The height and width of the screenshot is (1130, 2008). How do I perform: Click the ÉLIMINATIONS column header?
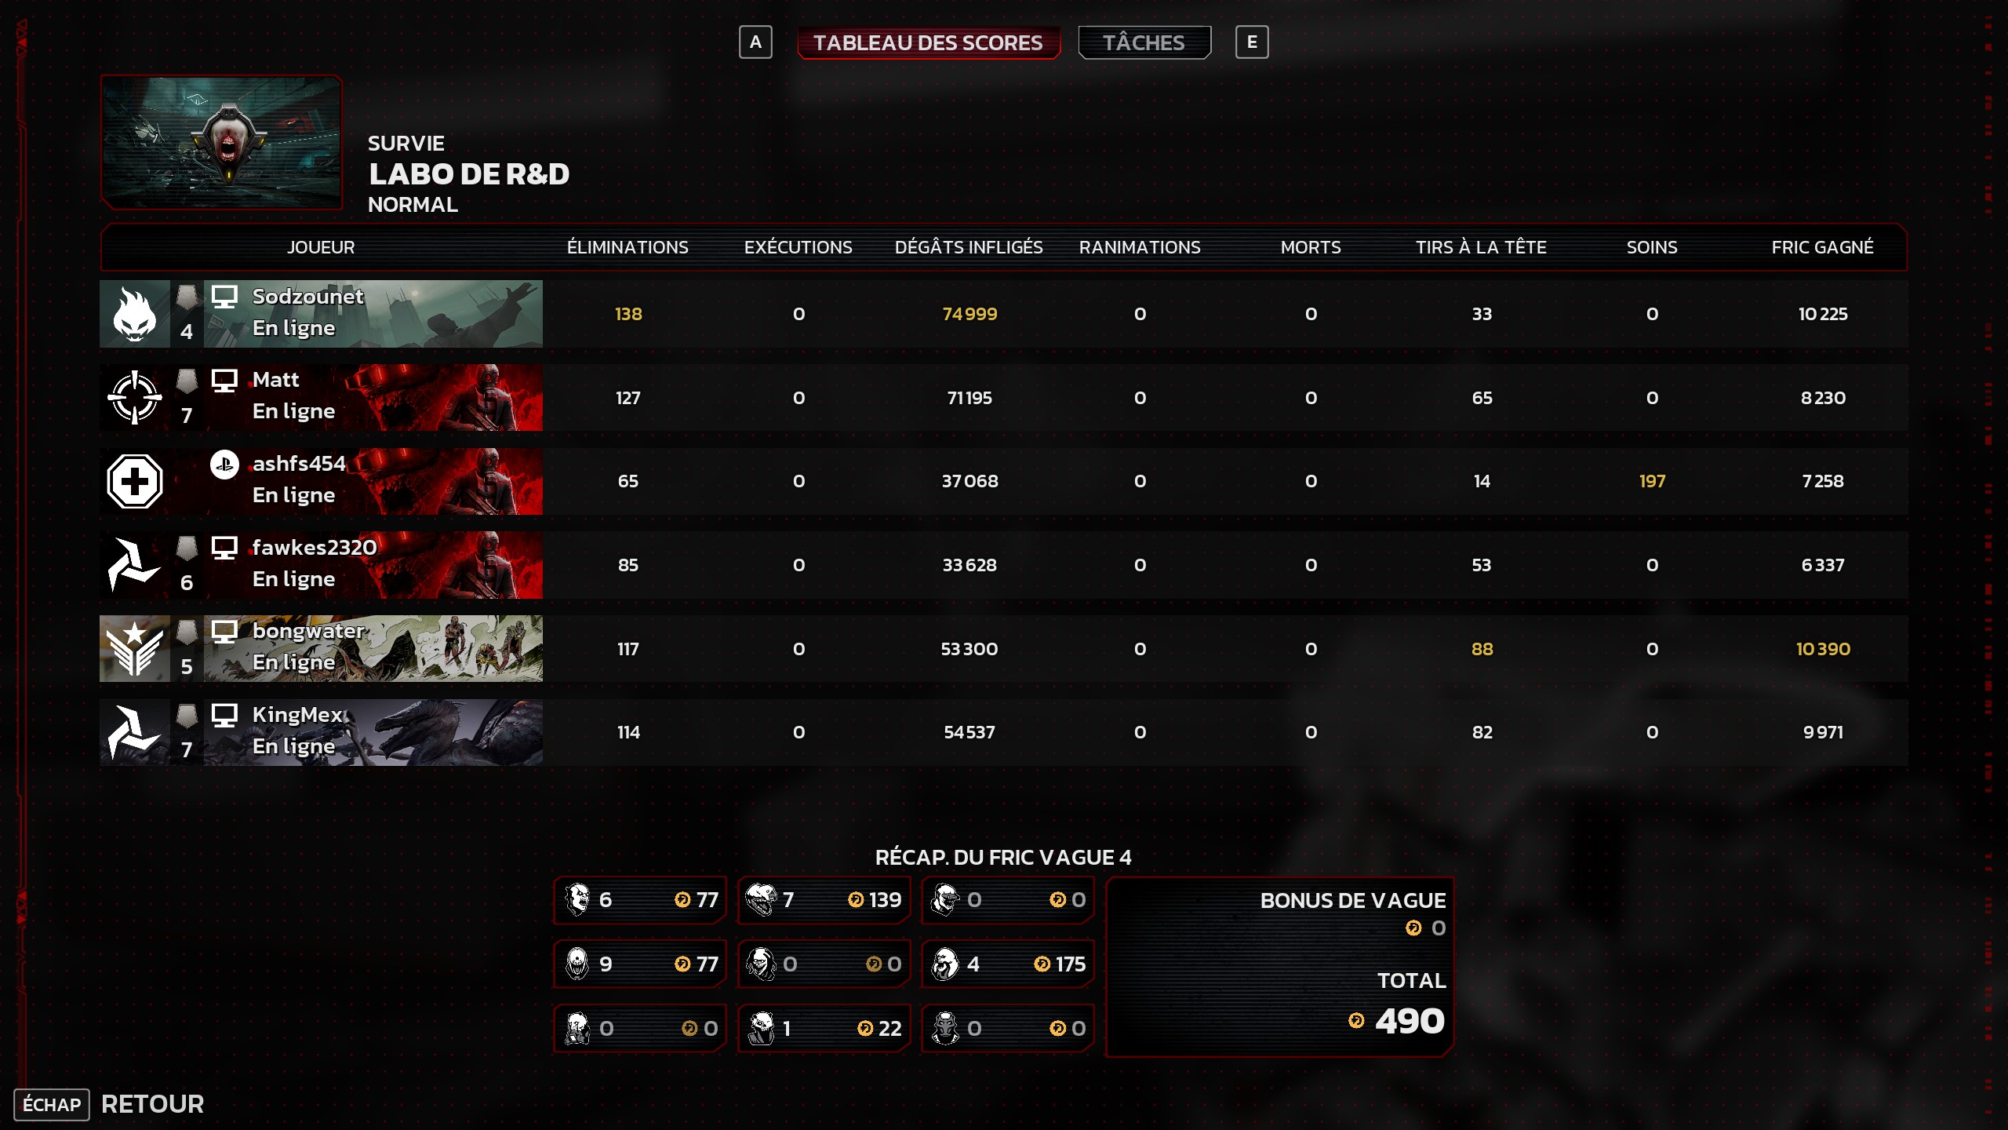click(x=627, y=247)
